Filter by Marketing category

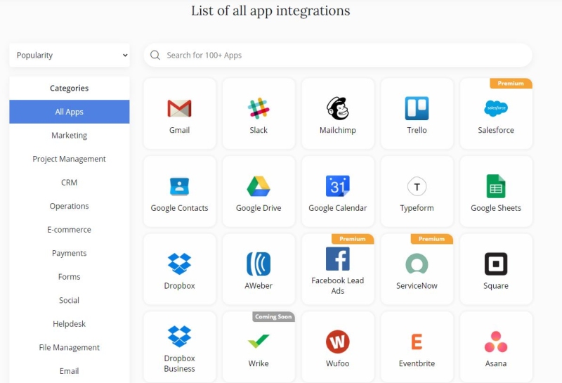pyautogui.click(x=70, y=136)
